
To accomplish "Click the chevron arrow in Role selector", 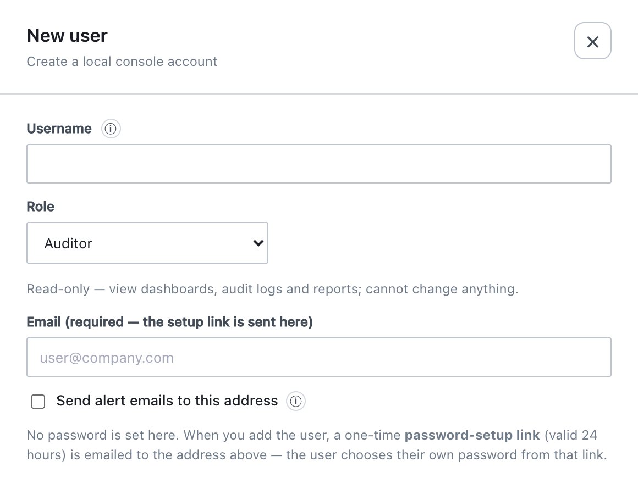I will tap(258, 243).
